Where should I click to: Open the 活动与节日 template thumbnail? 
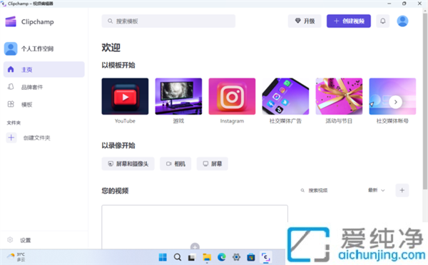coord(339,96)
